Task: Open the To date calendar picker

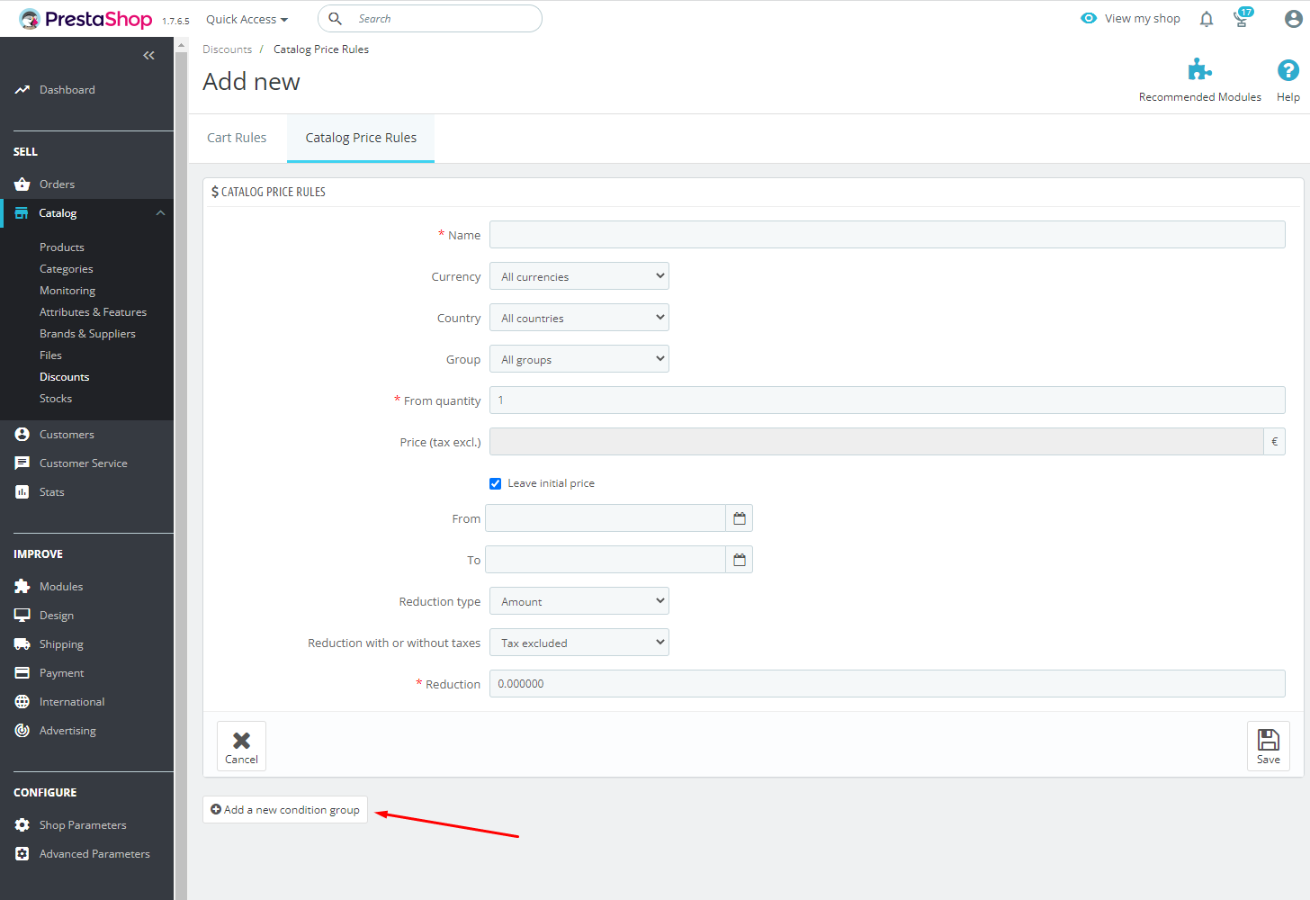Action: [740, 560]
